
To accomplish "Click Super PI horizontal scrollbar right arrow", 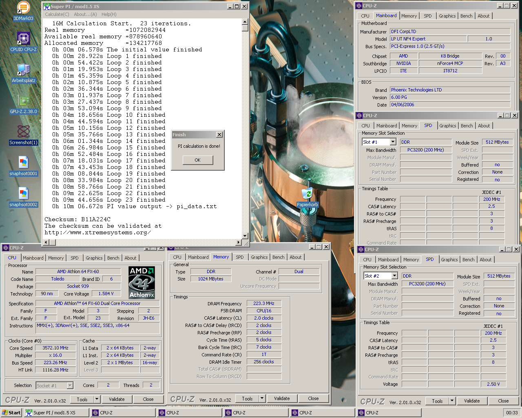I will click(239, 242).
